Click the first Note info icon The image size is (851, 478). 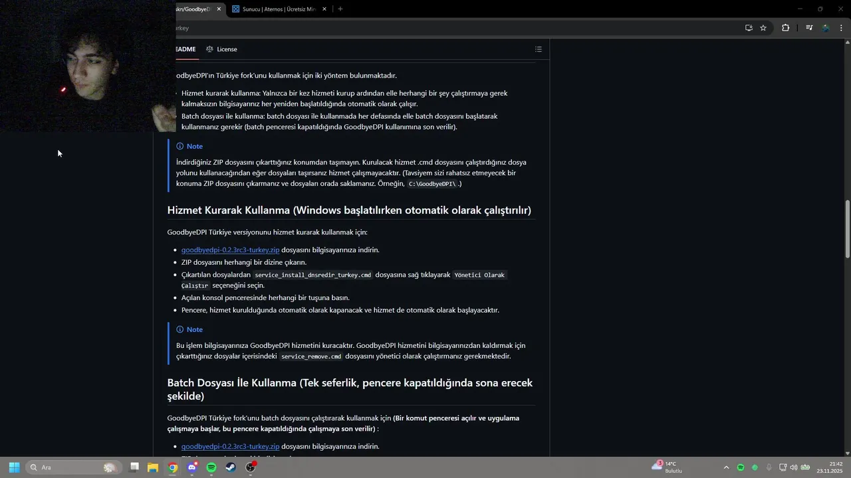(x=180, y=146)
